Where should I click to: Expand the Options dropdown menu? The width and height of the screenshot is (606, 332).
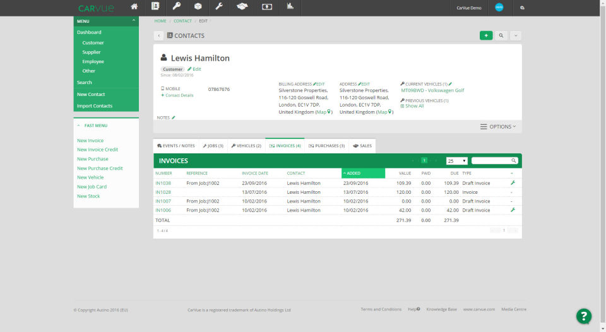tap(498, 127)
